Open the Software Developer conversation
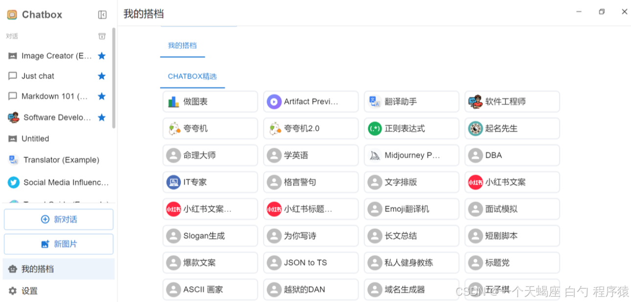Image resolution: width=631 pixels, height=302 pixels. (57, 117)
